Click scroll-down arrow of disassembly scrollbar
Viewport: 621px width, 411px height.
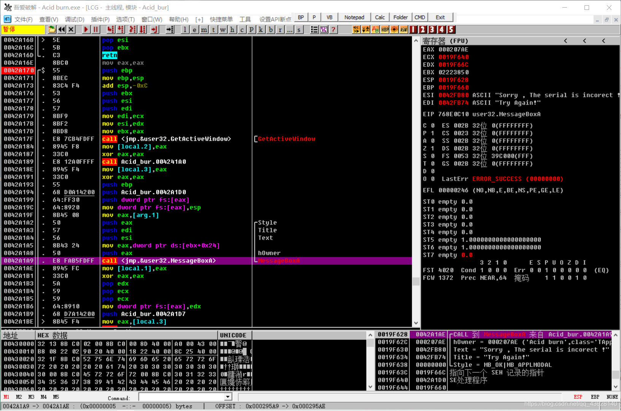tap(416, 323)
